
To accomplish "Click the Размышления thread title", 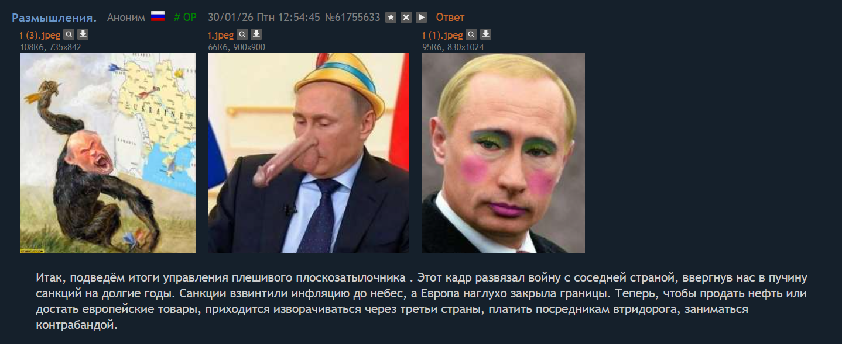I will (x=54, y=18).
